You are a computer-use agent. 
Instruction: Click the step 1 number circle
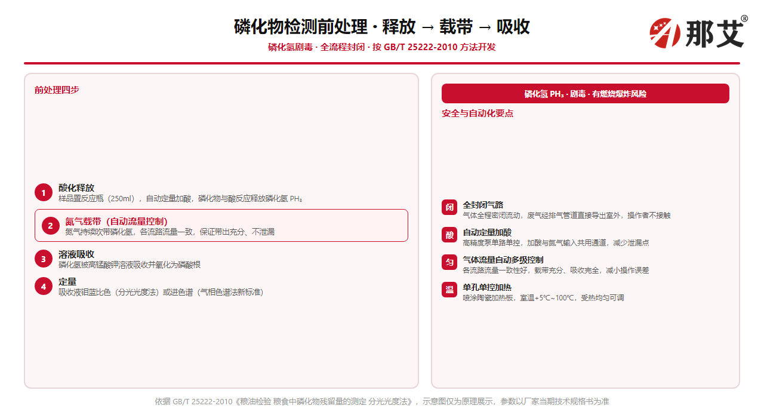[x=44, y=192]
